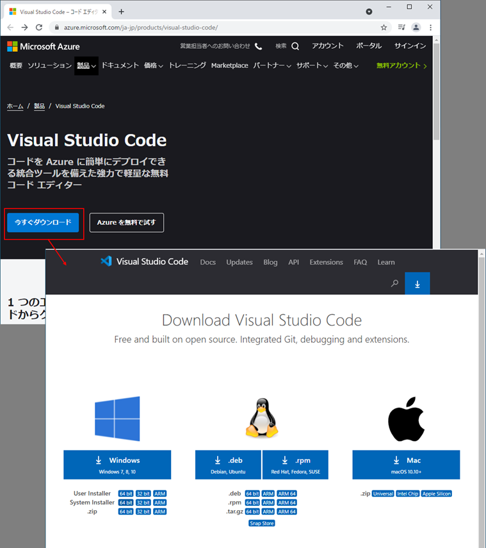Open Chrome three-dot menu
The height and width of the screenshot is (548, 486).
click(430, 28)
